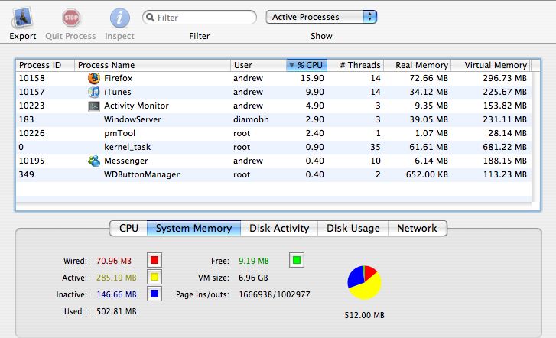Sort by # Threads column header

[x=356, y=65]
